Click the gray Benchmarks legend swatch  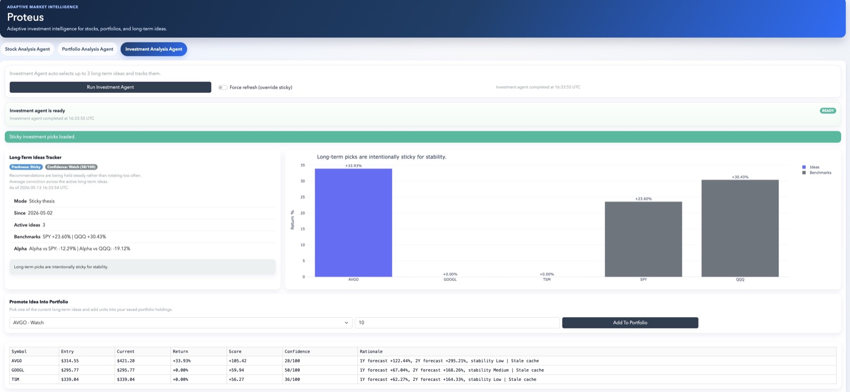coord(804,172)
